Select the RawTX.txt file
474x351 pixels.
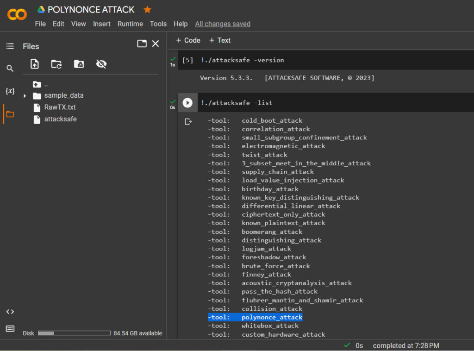60,107
